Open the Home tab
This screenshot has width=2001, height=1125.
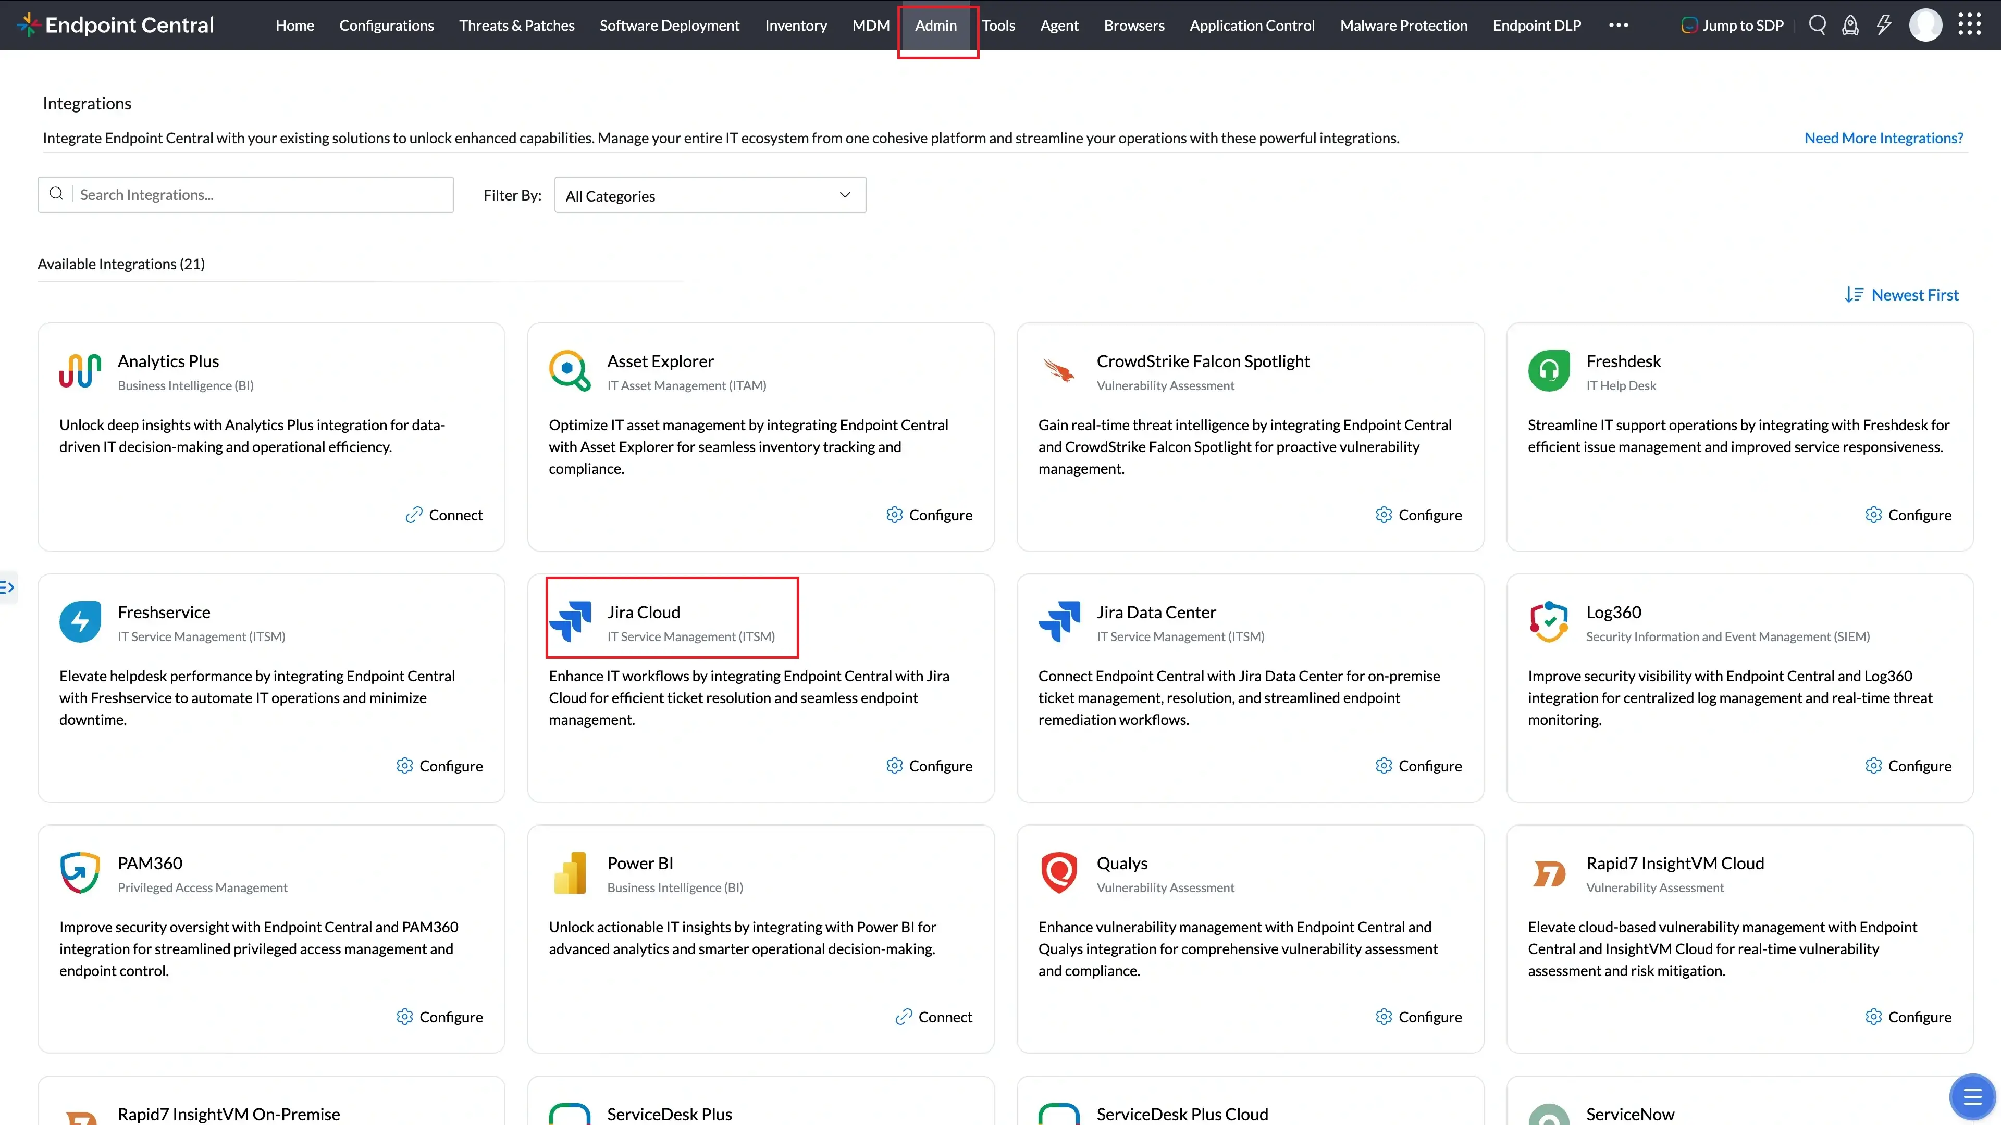tap(294, 25)
